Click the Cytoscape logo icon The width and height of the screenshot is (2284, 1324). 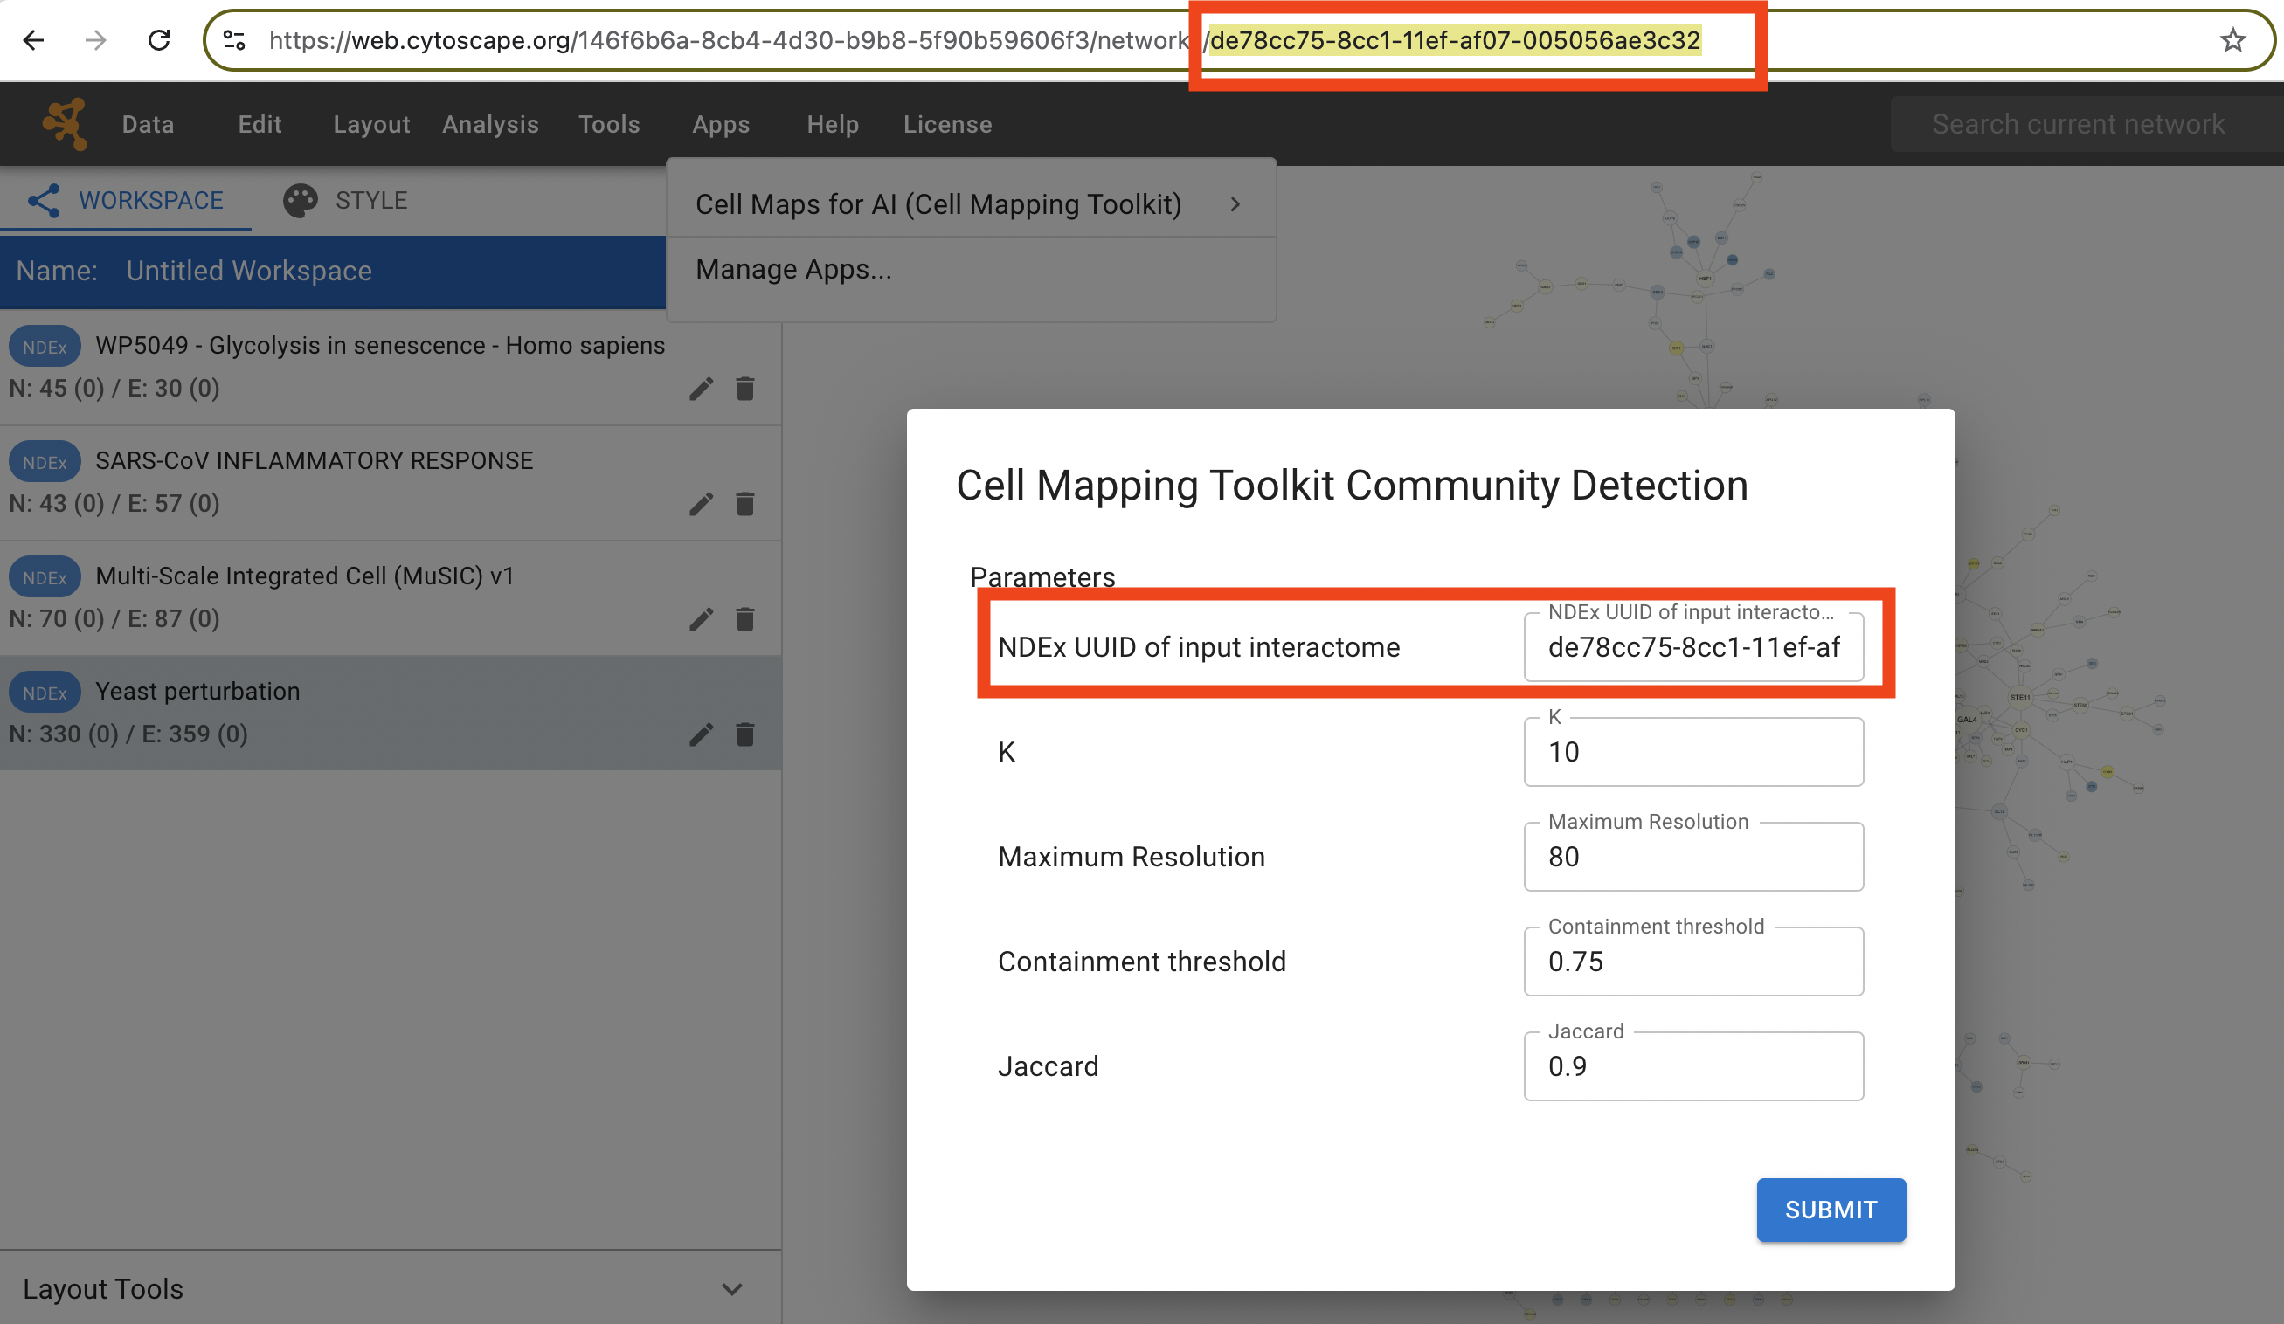[65, 123]
